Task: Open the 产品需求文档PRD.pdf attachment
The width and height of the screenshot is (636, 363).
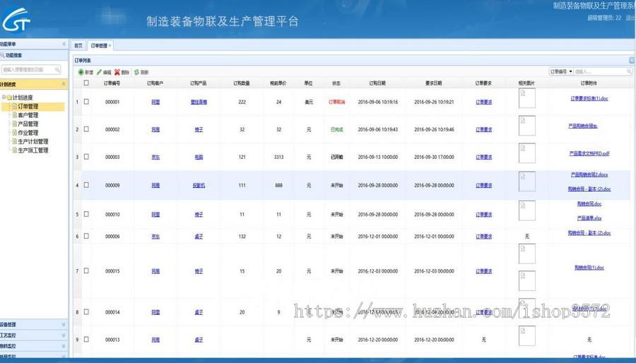Action: click(589, 153)
